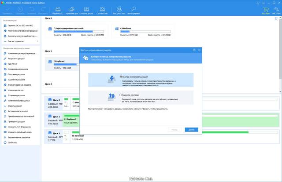Click the 'Диск 2' heading in the upper list
Viewport: 282px width, 182px height.
[x=48, y=84]
